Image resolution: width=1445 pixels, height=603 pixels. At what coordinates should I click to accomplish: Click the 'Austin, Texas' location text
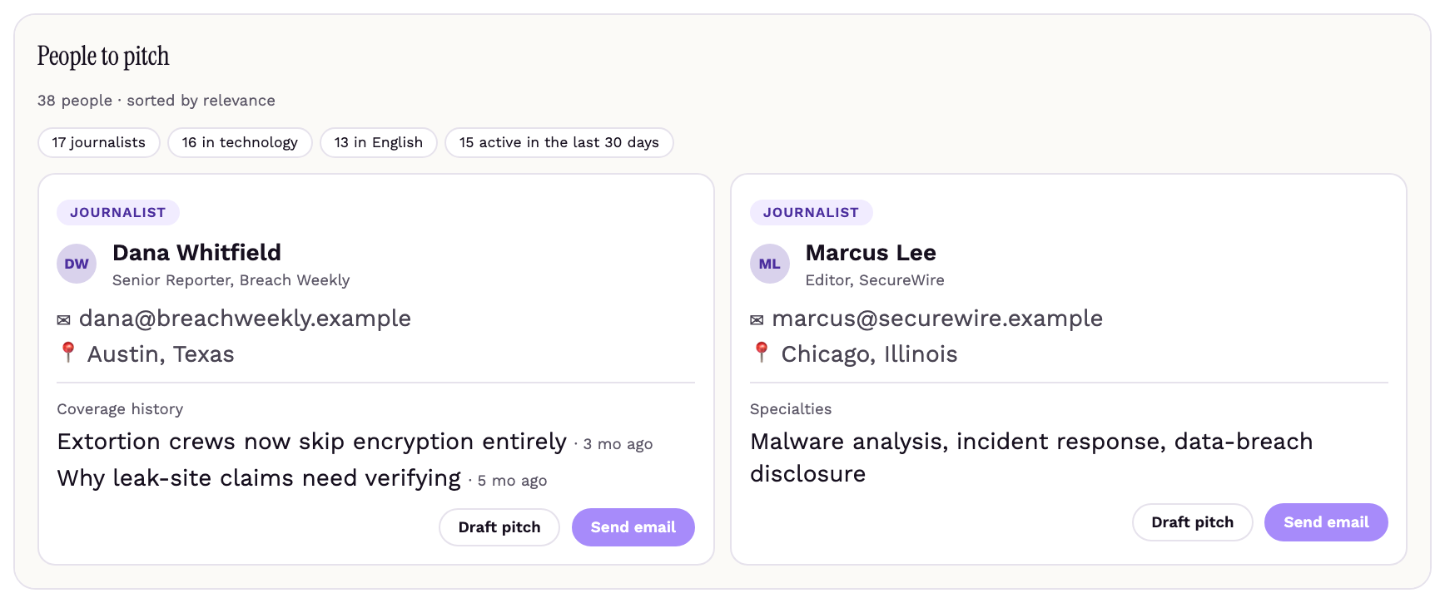point(161,354)
